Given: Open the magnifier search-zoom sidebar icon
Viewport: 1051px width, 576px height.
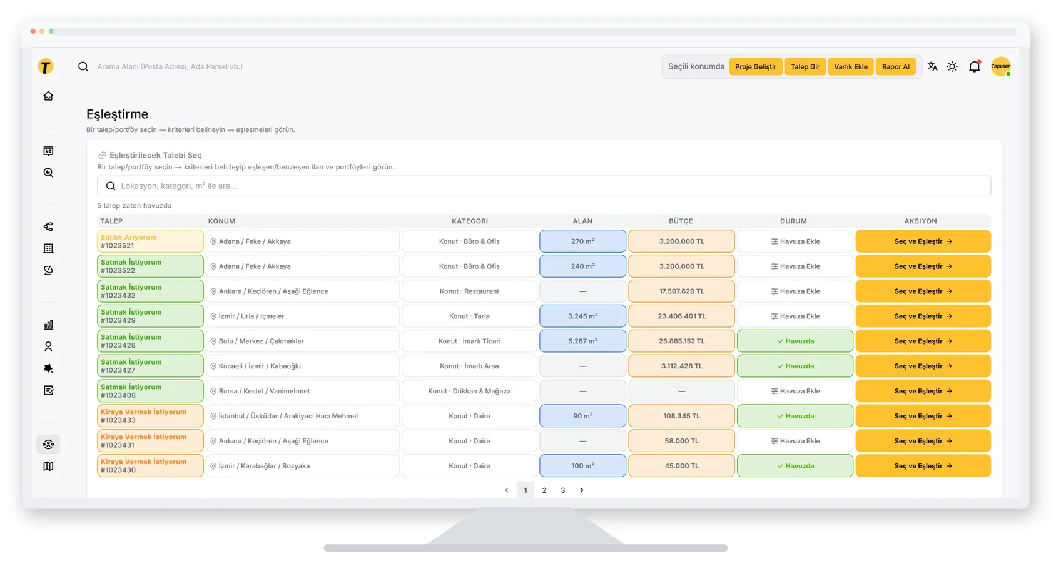Looking at the screenshot, I should click(48, 173).
